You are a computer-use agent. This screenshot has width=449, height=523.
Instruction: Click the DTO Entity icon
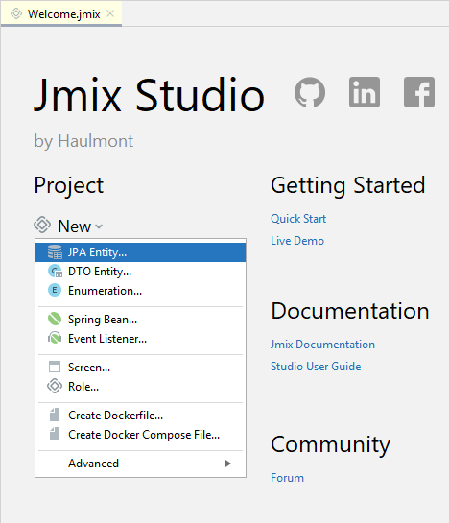click(55, 272)
